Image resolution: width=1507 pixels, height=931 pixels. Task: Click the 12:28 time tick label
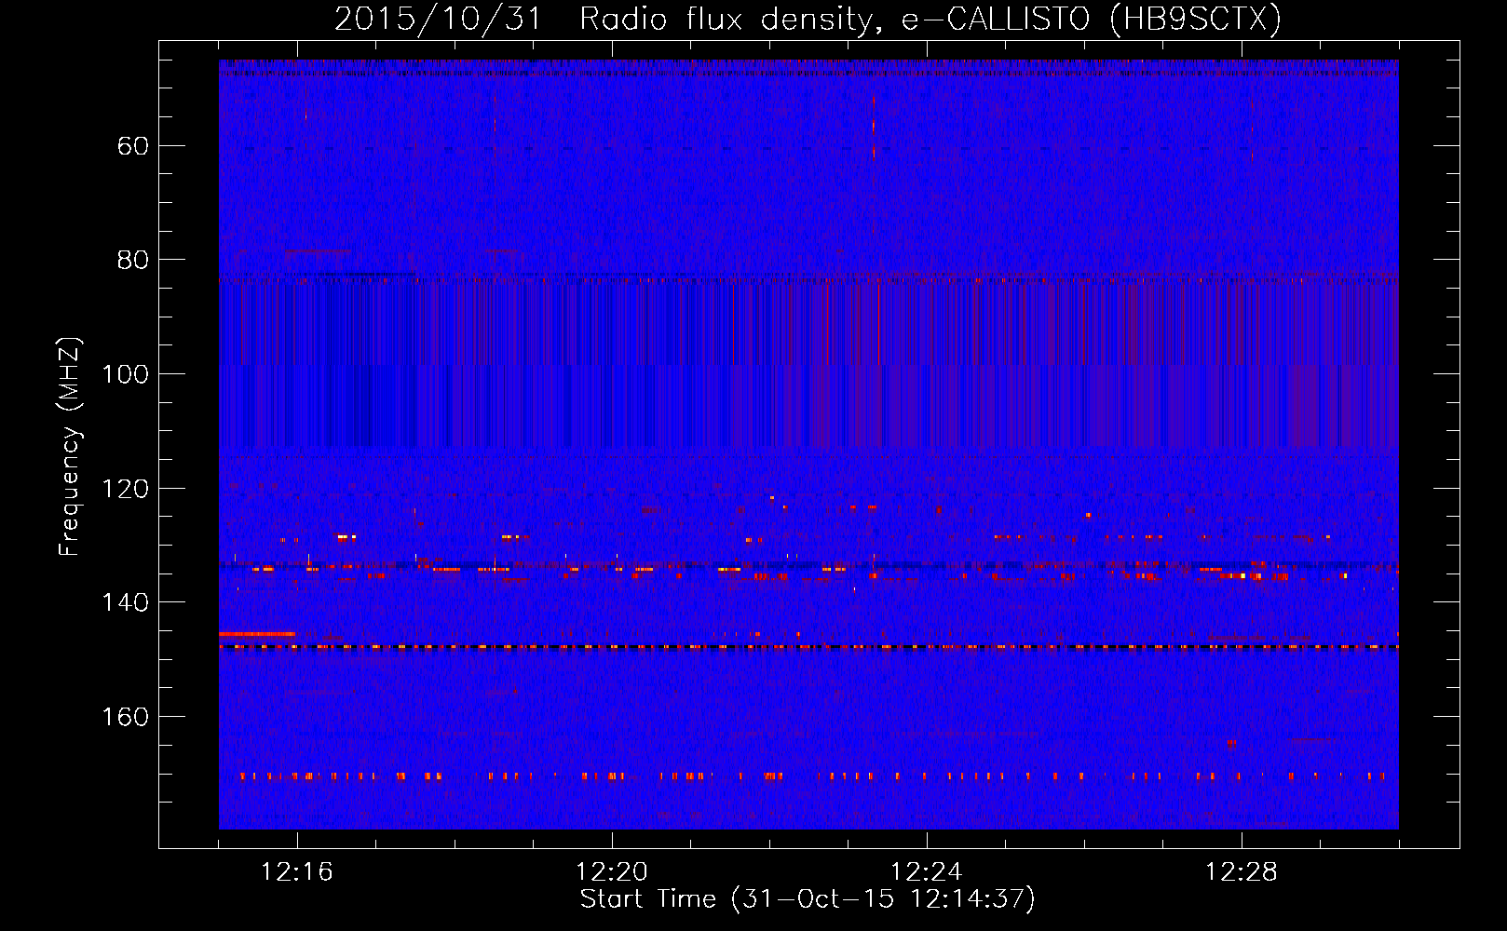[1242, 872]
